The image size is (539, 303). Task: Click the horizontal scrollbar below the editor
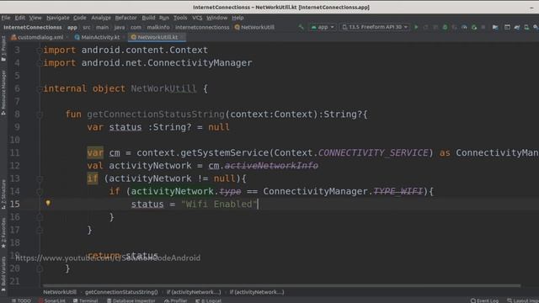(281, 285)
